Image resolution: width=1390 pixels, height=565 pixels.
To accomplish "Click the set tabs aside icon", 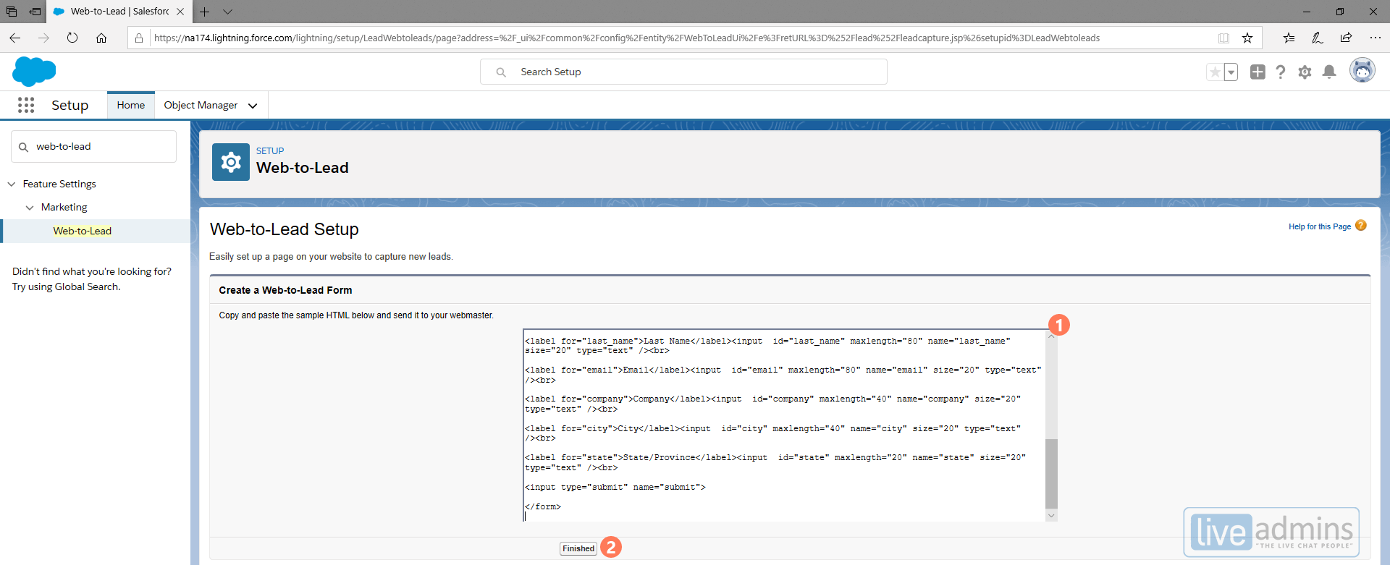I will pos(35,12).
